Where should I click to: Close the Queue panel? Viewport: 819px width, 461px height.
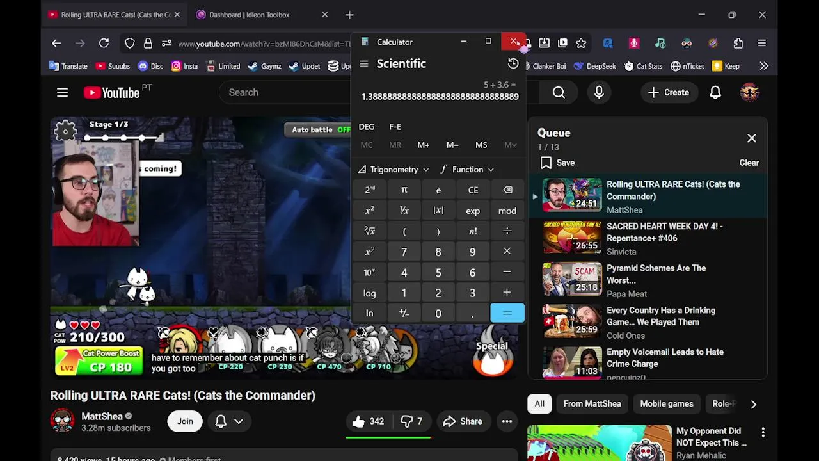pos(752,138)
